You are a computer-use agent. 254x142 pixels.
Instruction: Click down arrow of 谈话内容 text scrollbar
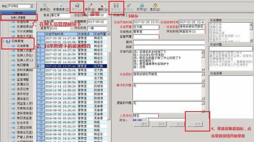203,70
